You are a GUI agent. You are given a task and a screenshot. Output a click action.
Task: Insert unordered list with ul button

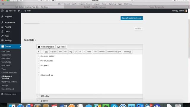click(76, 52)
